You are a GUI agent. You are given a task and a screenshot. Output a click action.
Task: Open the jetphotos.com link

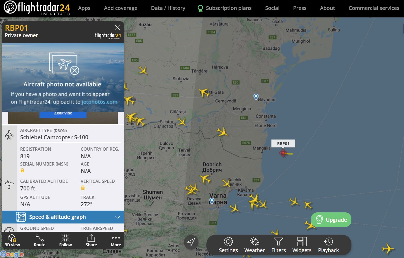(x=99, y=102)
